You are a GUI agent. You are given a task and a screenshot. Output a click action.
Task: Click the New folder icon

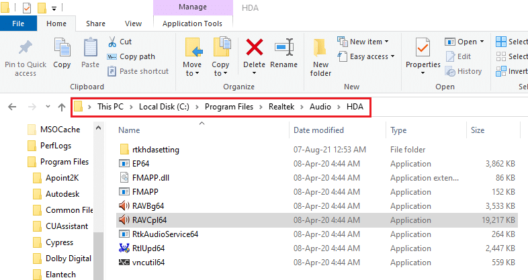321,48
